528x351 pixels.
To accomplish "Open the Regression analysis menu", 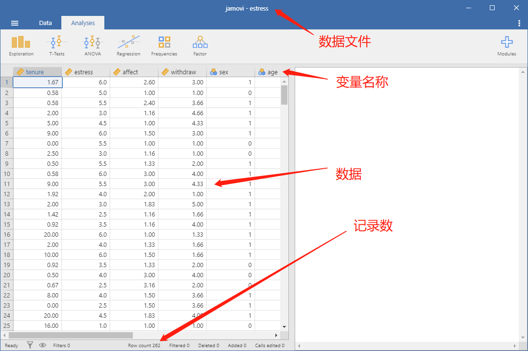I will [128, 46].
